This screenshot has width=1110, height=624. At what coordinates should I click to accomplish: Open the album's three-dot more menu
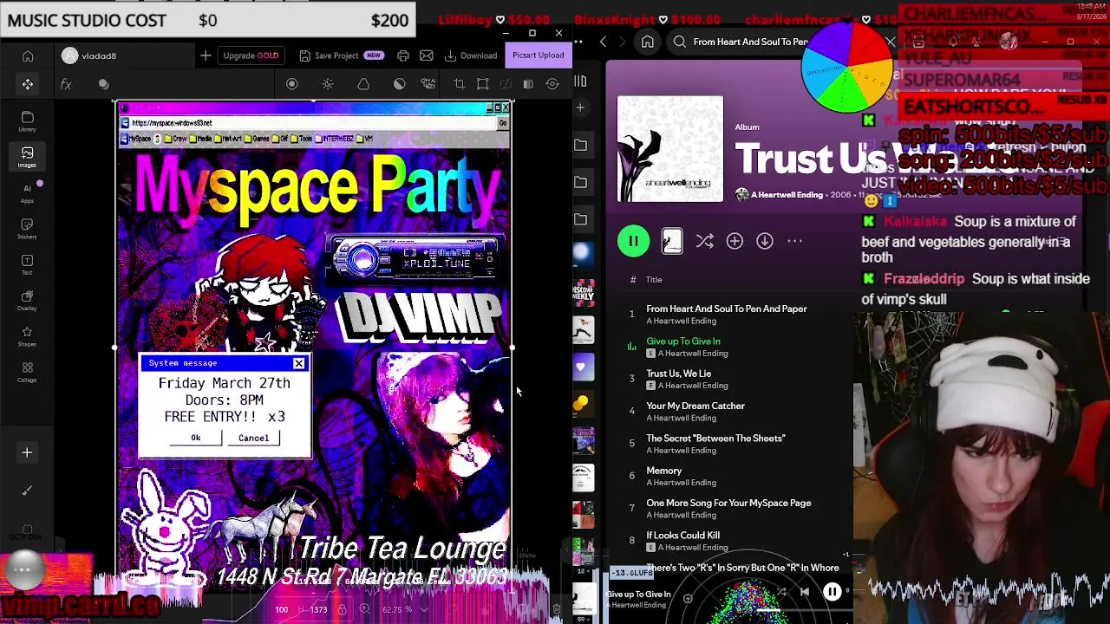(x=794, y=241)
